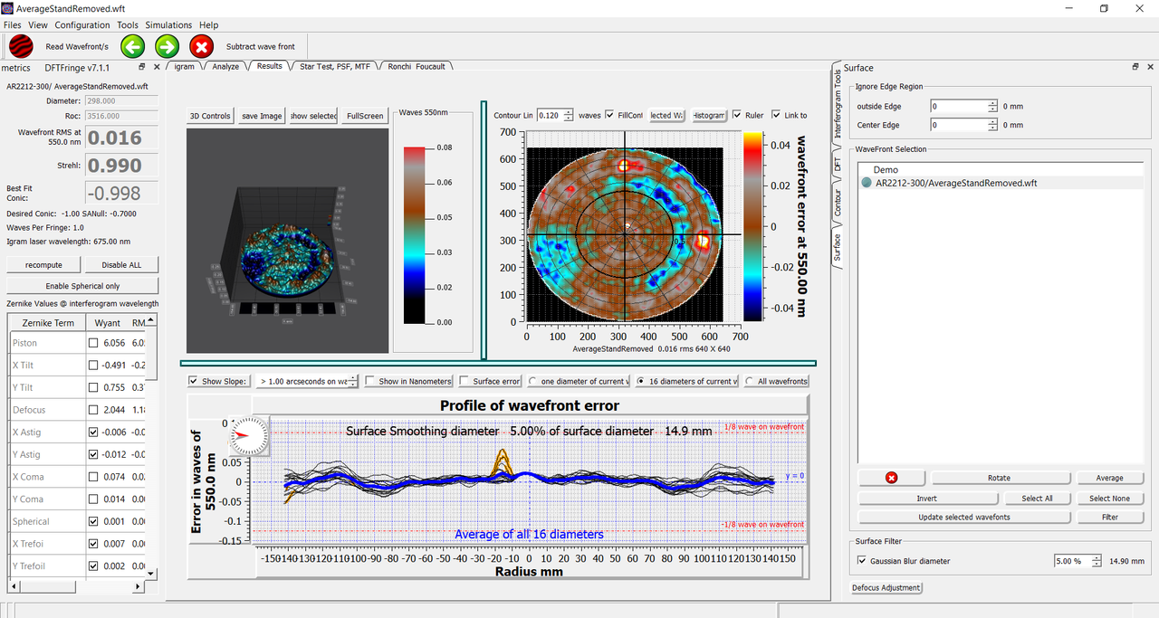The image size is (1159, 618).
Task: Open the arcseconds slope threshold dropdown
Action: [308, 381]
